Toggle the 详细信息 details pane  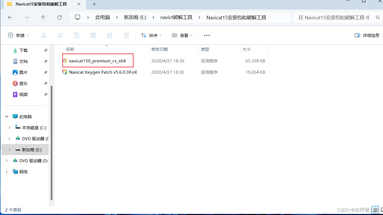367,35
